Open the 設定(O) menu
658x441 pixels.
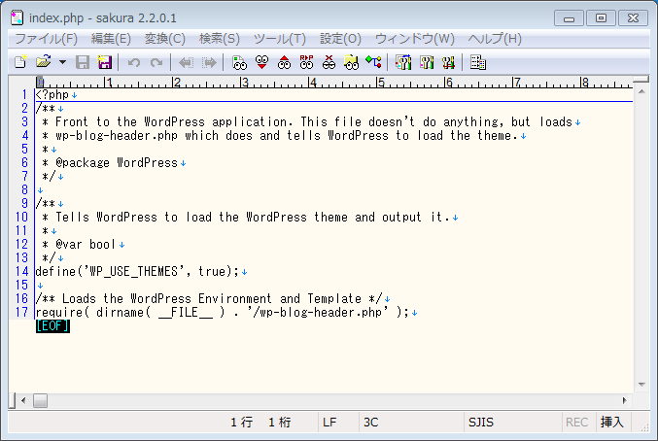[x=340, y=39]
